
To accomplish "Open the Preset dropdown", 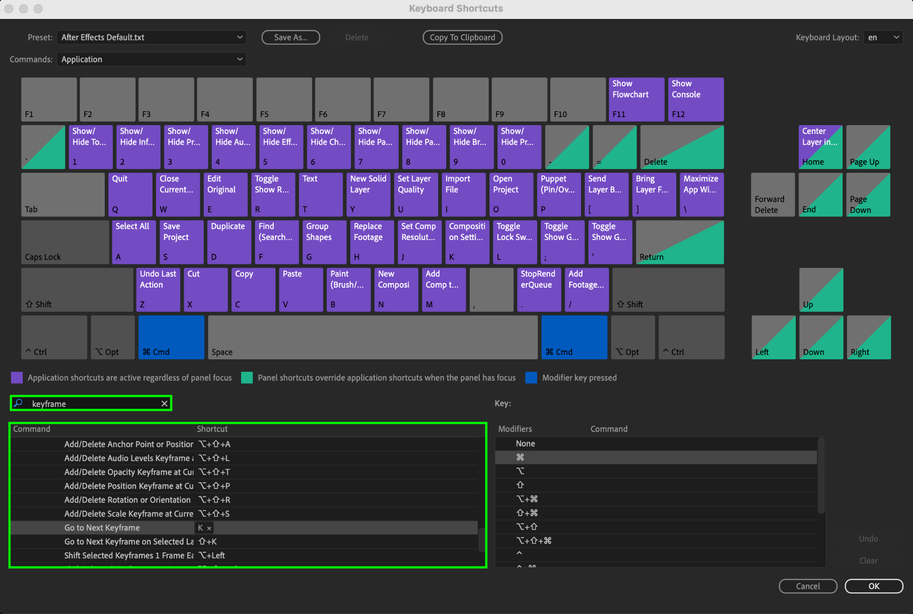I will coord(152,37).
